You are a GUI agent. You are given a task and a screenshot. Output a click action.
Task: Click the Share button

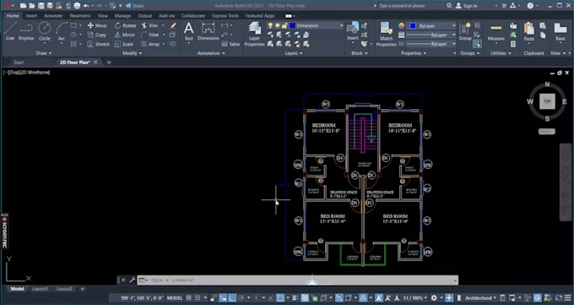pyautogui.click(x=134, y=6)
